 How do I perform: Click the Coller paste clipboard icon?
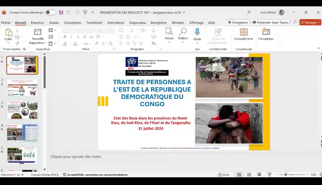tap(8, 33)
